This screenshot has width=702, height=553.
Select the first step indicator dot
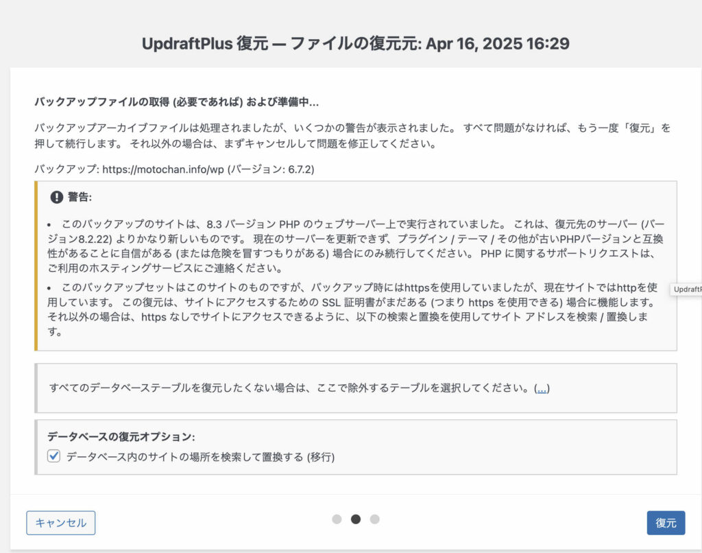click(337, 519)
